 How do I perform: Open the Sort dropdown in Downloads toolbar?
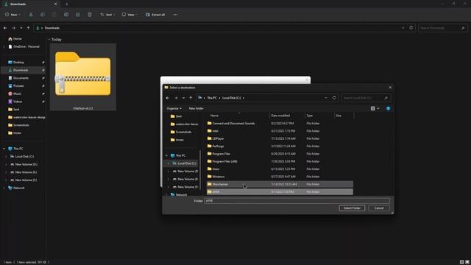pyautogui.click(x=107, y=15)
